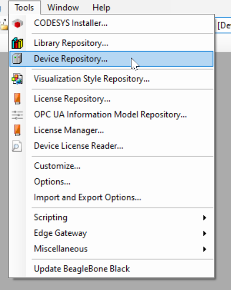Expand the Edge Gateway submenu arrow
Screen dimensions: 231x290
coord(204,233)
